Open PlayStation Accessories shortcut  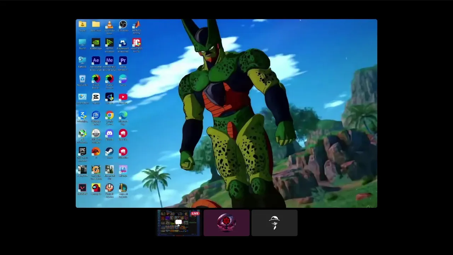point(123,45)
